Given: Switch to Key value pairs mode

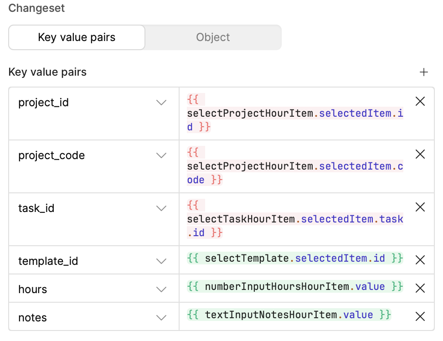Looking at the screenshot, I should click(x=77, y=37).
